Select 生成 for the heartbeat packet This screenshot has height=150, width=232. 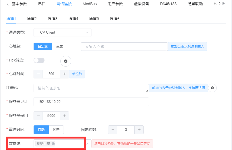pos(60,46)
